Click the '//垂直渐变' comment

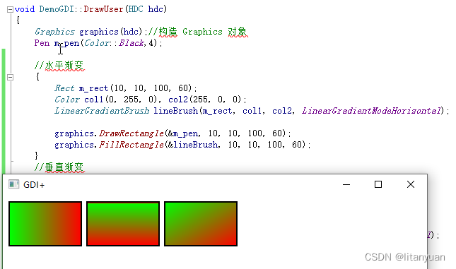(59, 167)
